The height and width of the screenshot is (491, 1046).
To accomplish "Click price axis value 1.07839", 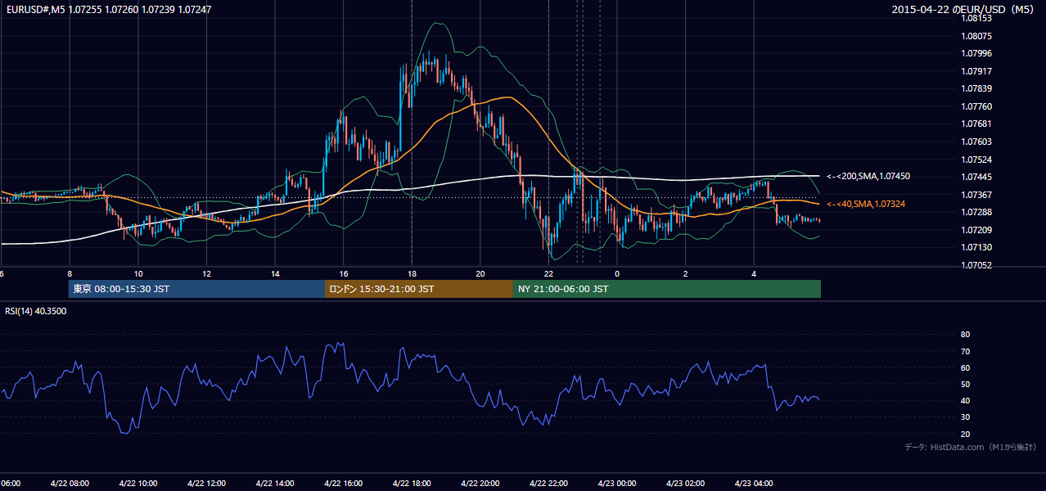I will click(x=976, y=88).
